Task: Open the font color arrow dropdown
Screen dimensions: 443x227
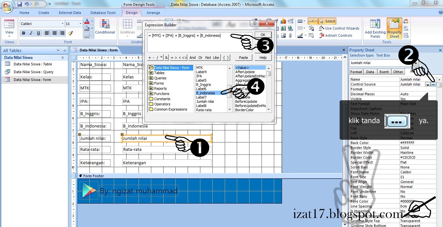Action: [92, 21]
